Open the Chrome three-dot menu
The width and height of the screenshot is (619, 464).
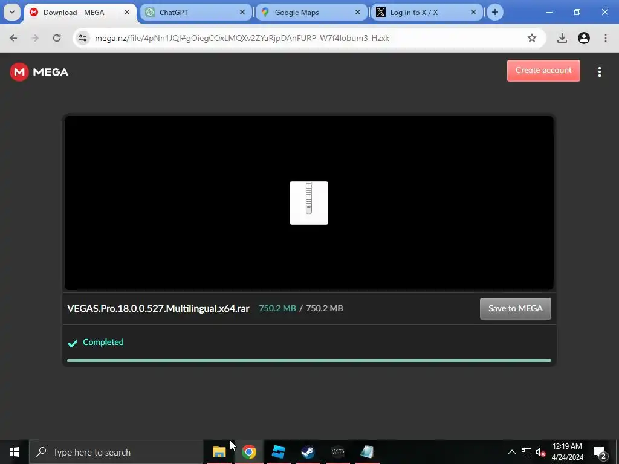606,38
